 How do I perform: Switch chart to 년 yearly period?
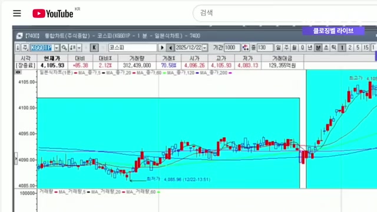310,48
